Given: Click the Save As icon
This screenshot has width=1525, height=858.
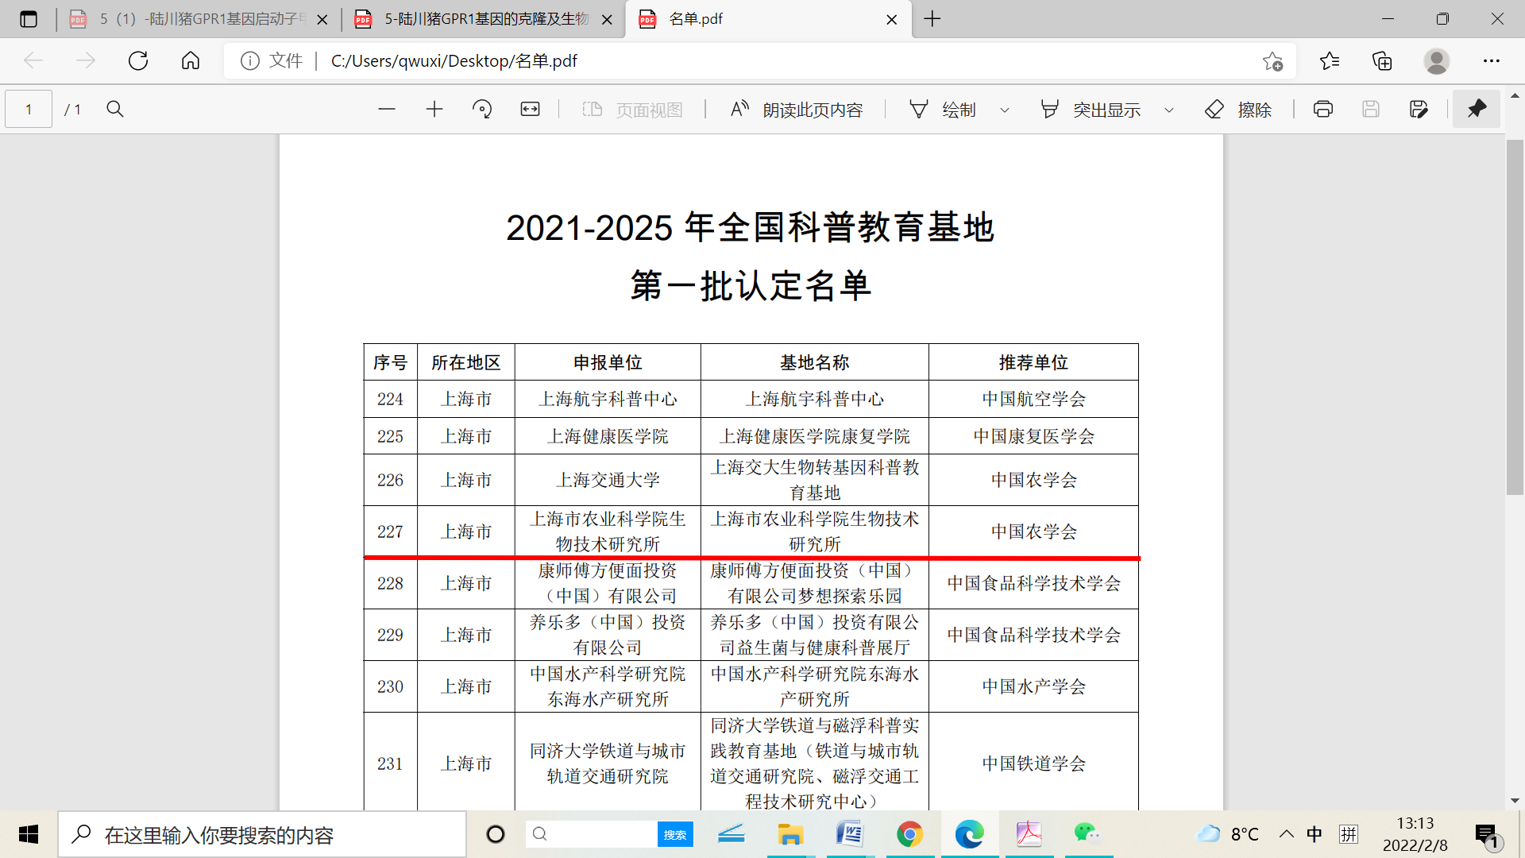Looking at the screenshot, I should (1419, 110).
